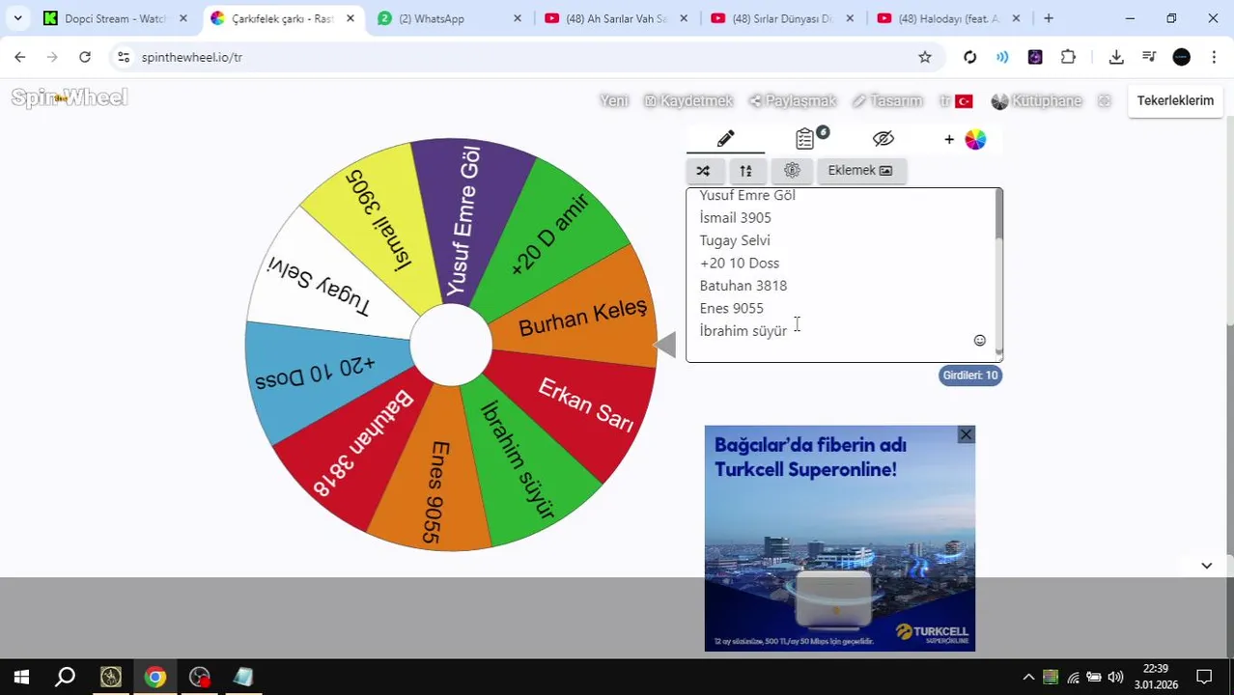Switch to Dopci Stream tab
1234x695 pixels.
pyautogui.click(x=116, y=18)
